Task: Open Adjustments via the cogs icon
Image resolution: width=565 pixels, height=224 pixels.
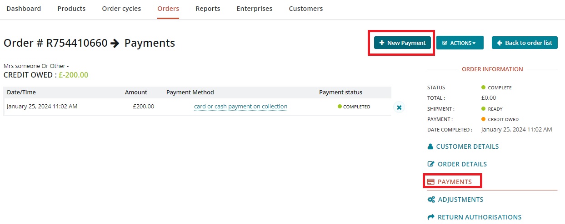Action: 431,200
